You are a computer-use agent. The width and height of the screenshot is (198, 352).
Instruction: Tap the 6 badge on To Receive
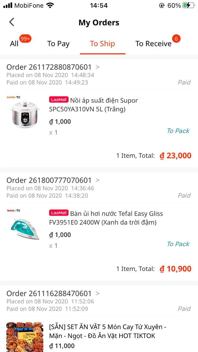[176, 38]
